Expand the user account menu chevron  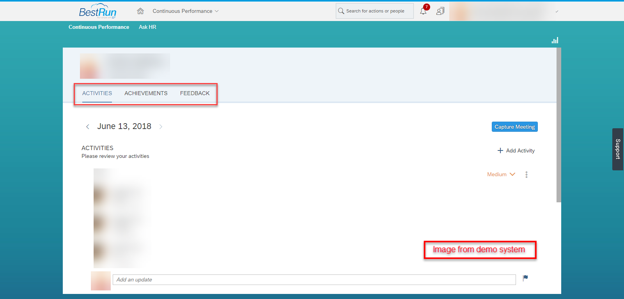click(557, 11)
